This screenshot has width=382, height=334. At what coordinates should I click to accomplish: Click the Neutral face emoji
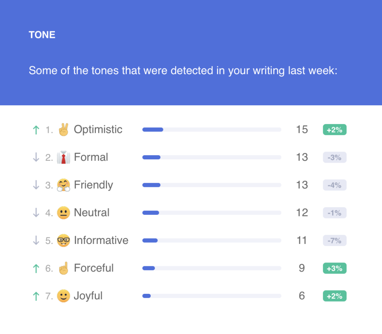pos(63,213)
